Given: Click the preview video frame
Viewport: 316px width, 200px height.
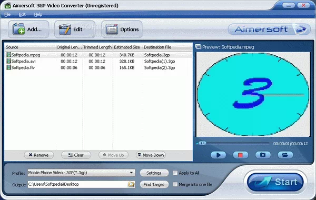Looking at the screenshot, I should (x=253, y=94).
